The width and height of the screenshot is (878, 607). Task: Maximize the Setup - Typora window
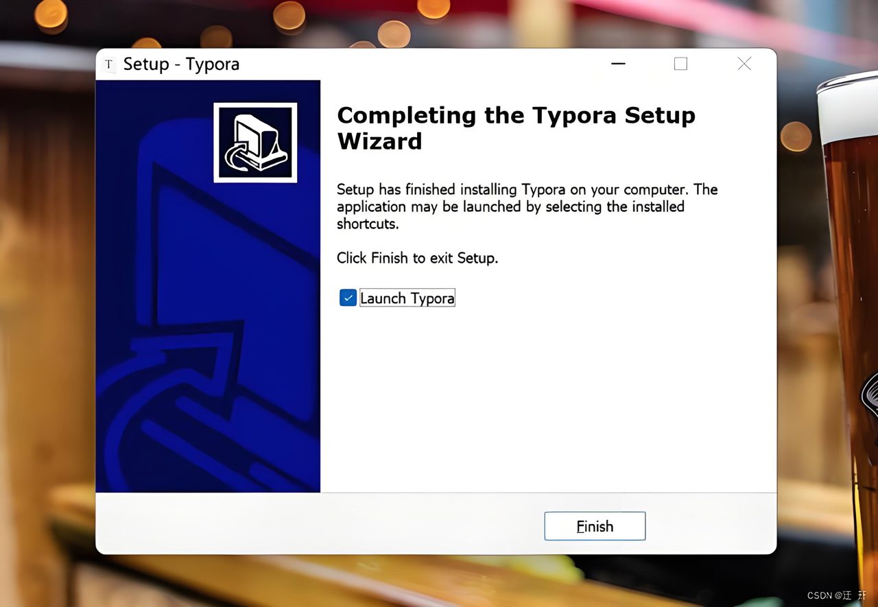tap(680, 64)
